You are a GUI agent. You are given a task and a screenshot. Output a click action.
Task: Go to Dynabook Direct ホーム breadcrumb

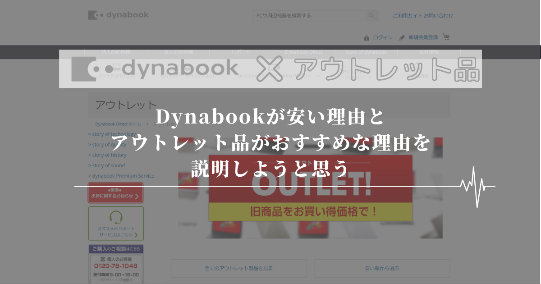(x=118, y=124)
